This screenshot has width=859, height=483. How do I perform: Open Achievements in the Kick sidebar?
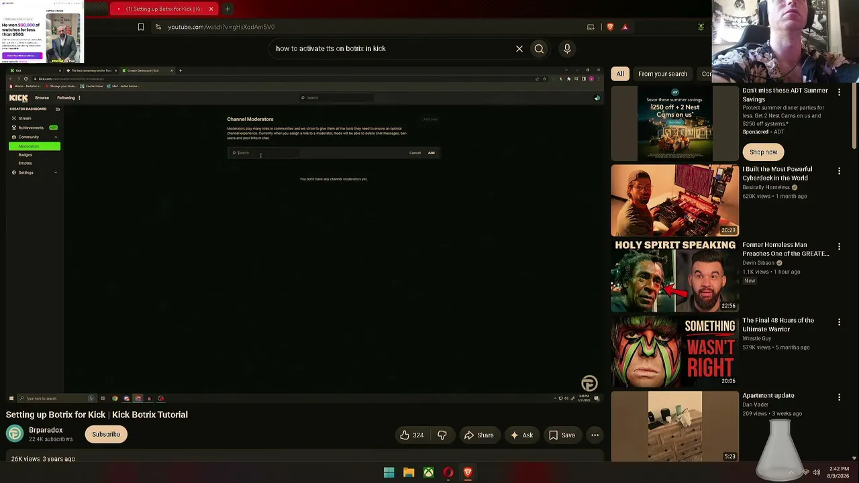(31, 127)
